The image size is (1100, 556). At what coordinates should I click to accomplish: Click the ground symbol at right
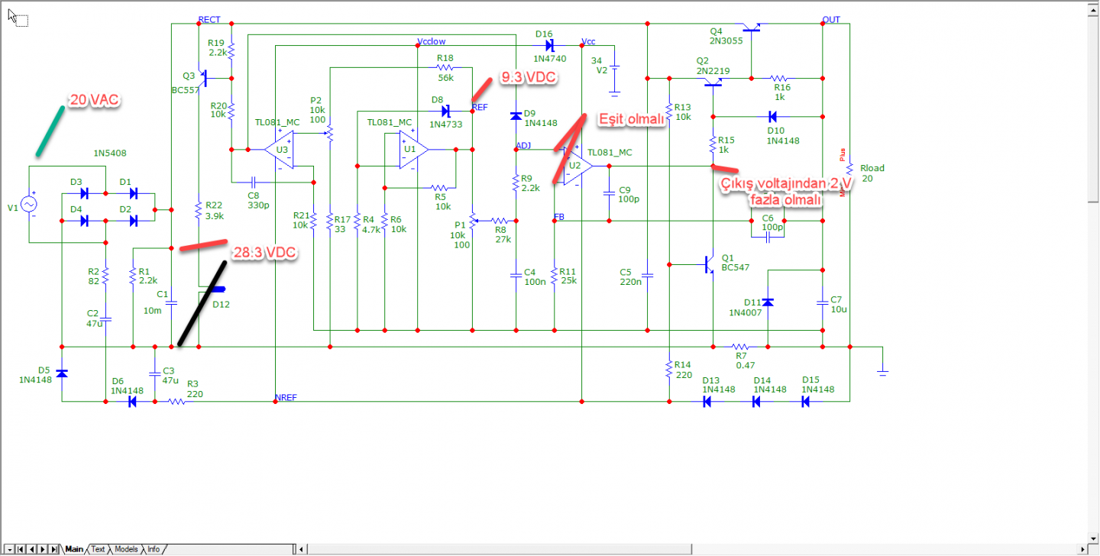tap(882, 370)
